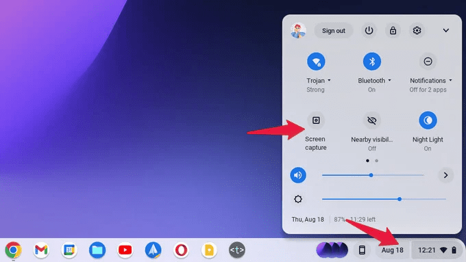Open the holding space tote thumbnails
The height and width of the screenshot is (262, 466).
click(332, 250)
